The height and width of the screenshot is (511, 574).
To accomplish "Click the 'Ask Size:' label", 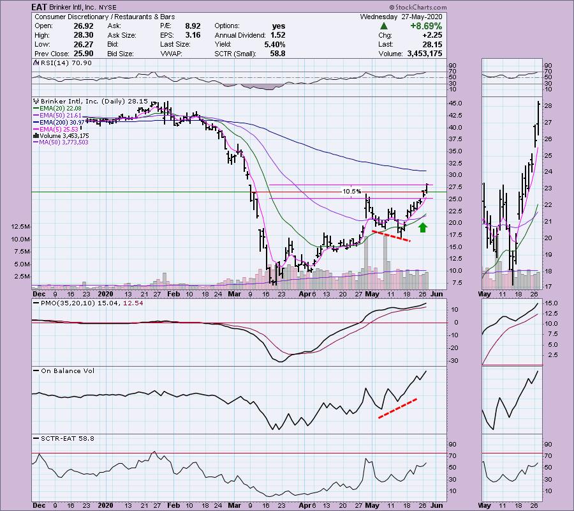I will pyautogui.click(x=122, y=35).
